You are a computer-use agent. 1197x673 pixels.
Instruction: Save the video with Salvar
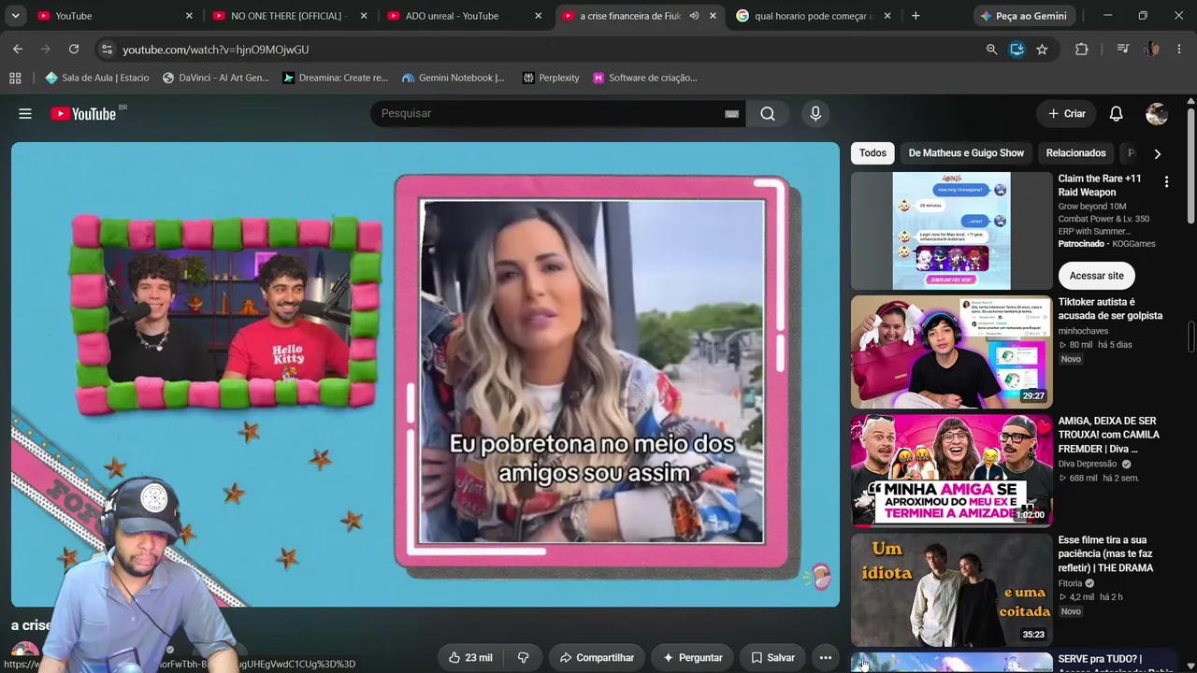(772, 658)
